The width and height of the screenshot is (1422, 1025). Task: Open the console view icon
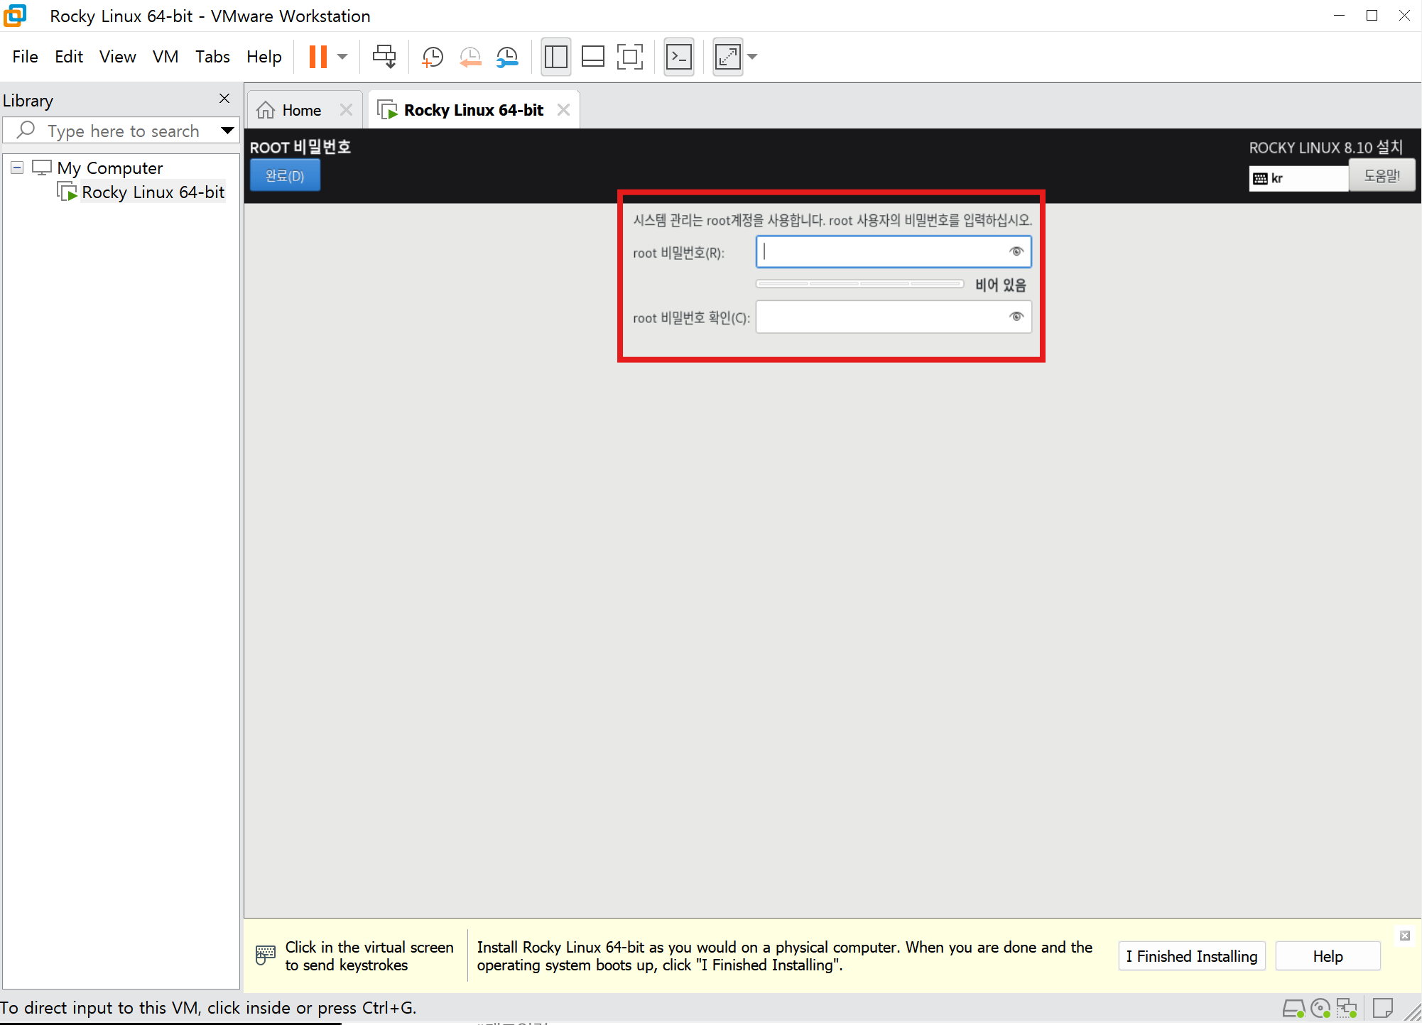click(x=679, y=57)
